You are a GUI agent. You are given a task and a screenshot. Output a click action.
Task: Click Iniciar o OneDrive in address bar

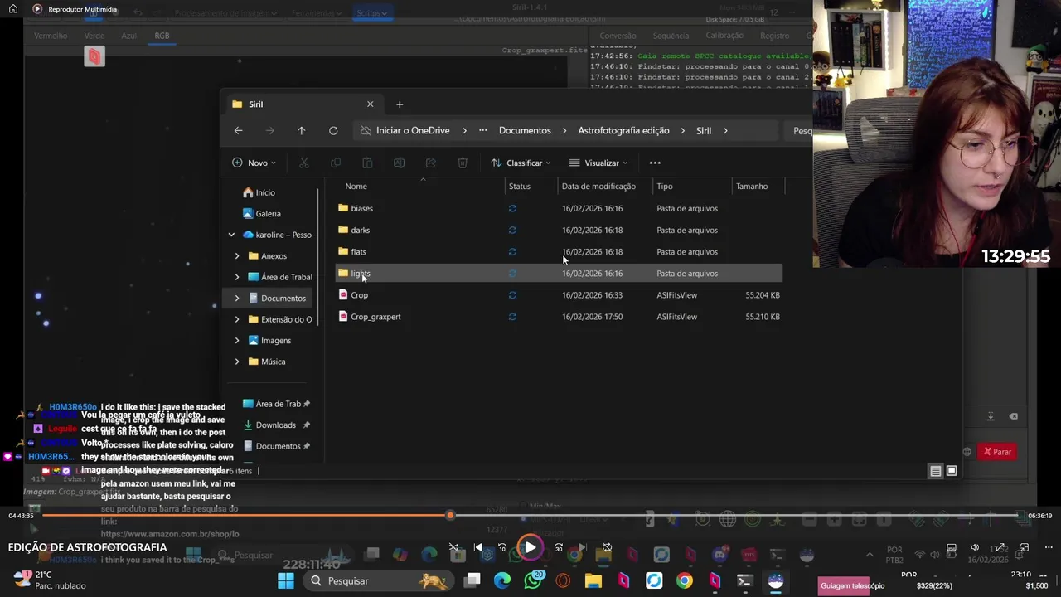point(413,130)
